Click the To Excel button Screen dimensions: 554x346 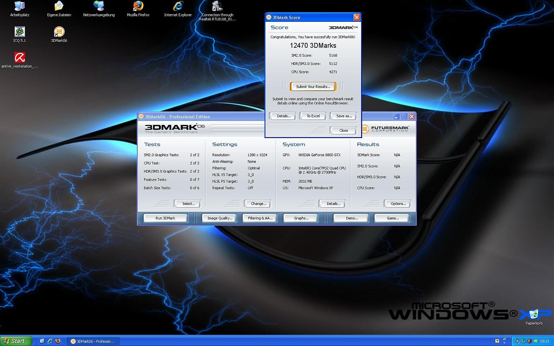point(313,116)
